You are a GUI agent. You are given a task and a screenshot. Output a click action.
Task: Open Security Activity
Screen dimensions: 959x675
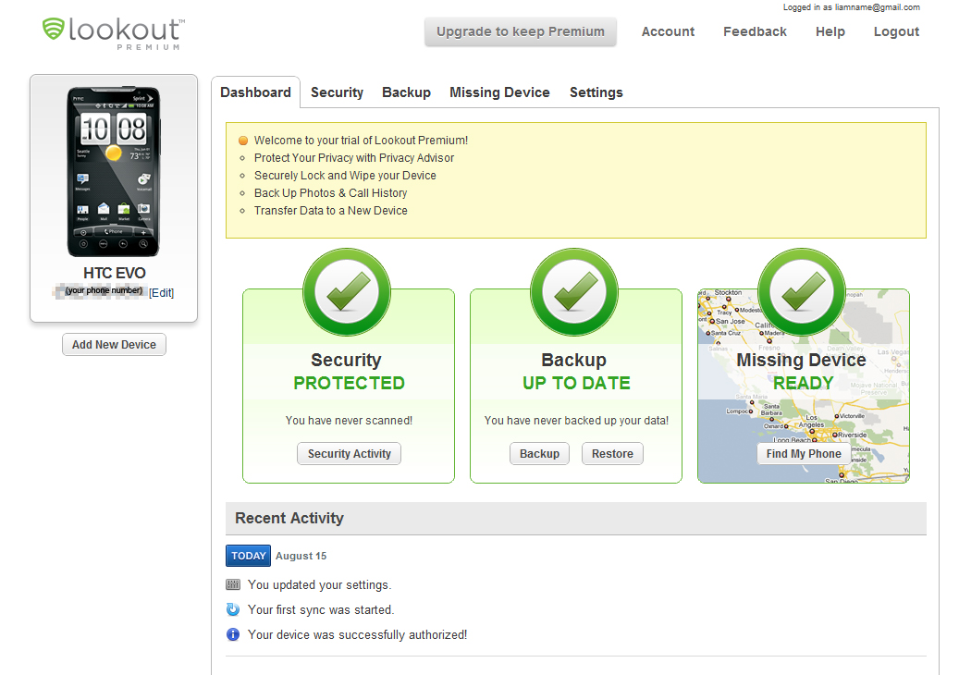[x=350, y=454]
